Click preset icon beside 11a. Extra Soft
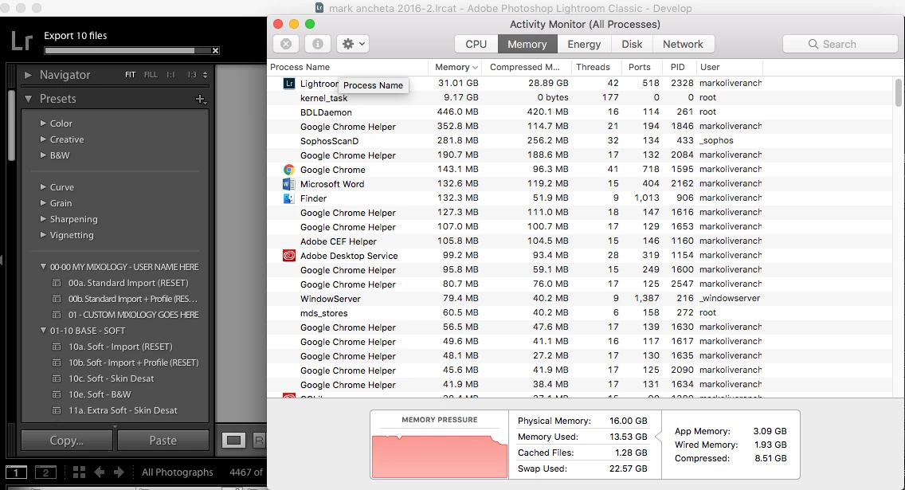Image resolution: width=905 pixels, height=490 pixels. click(x=57, y=411)
